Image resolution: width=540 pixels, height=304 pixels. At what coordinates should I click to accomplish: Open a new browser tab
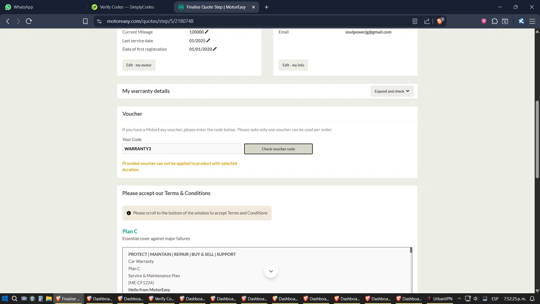pos(266,7)
